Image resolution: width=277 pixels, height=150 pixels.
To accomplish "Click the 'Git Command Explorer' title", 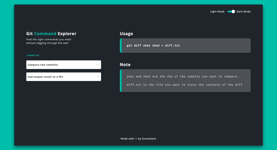I will pos(51,33).
